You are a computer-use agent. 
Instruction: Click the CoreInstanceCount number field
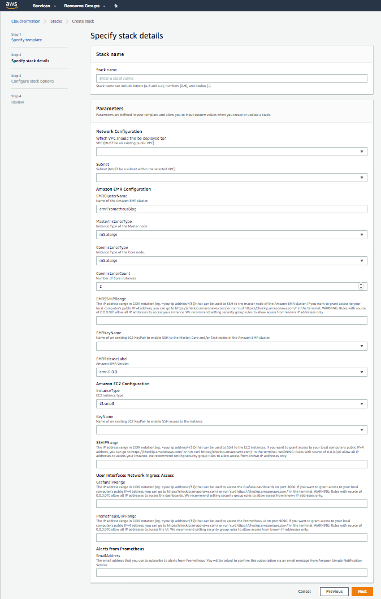pyautogui.click(x=231, y=287)
